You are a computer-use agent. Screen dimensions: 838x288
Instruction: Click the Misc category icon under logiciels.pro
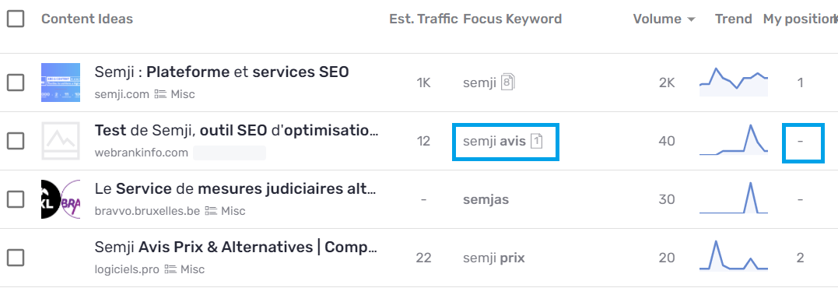[x=170, y=269]
